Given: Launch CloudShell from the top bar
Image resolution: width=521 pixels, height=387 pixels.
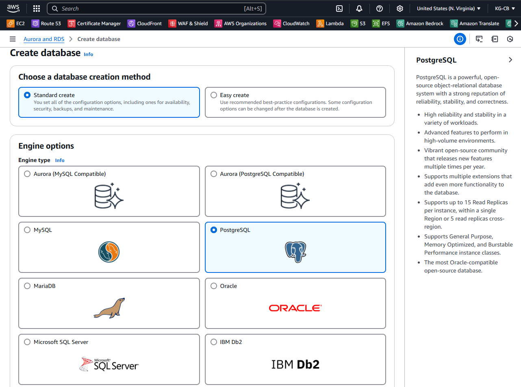Looking at the screenshot, I should pos(339,9).
